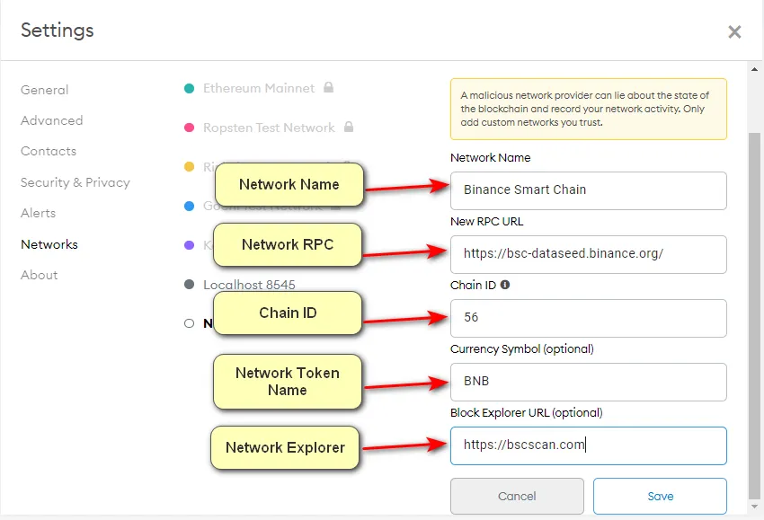The width and height of the screenshot is (764, 520).
Task: Click the yellow dot of the Rinkeby network
Action: click(189, 166)
